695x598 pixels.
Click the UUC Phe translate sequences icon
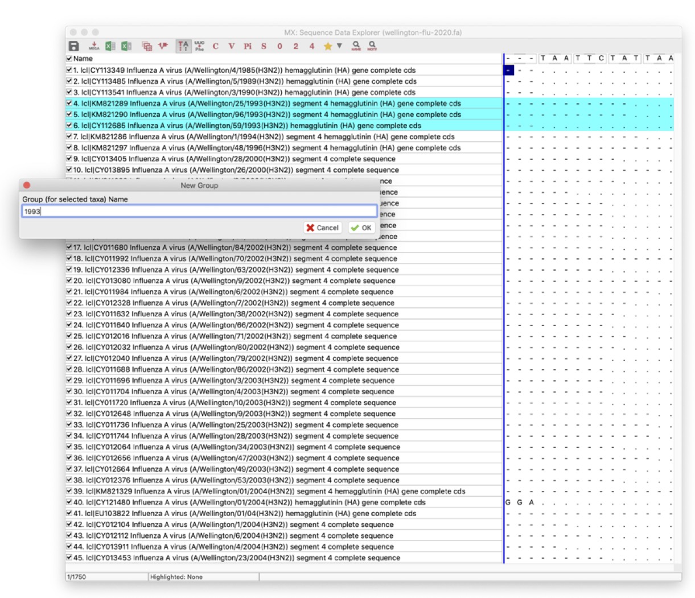199,46
